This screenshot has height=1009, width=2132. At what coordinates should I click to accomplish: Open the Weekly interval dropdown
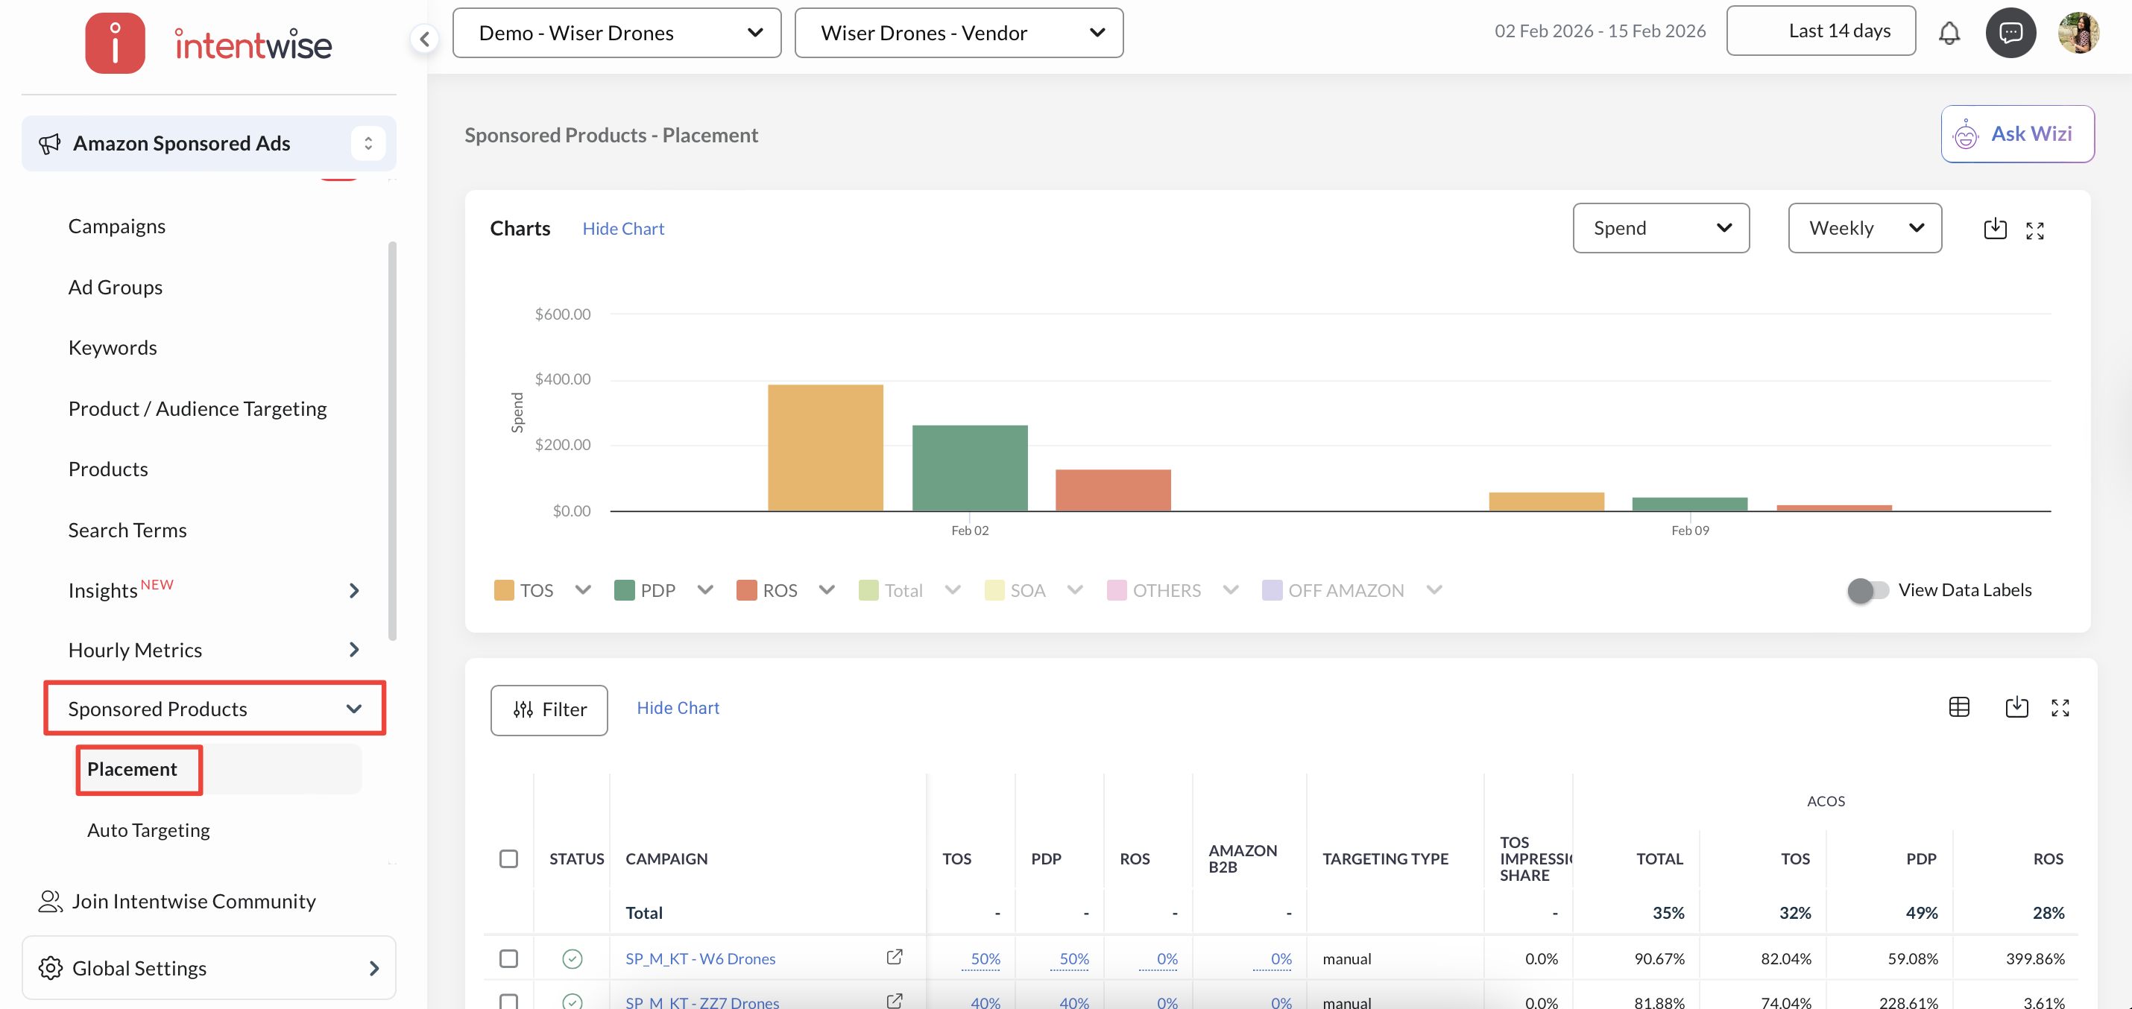click(x=1864, y=228)
